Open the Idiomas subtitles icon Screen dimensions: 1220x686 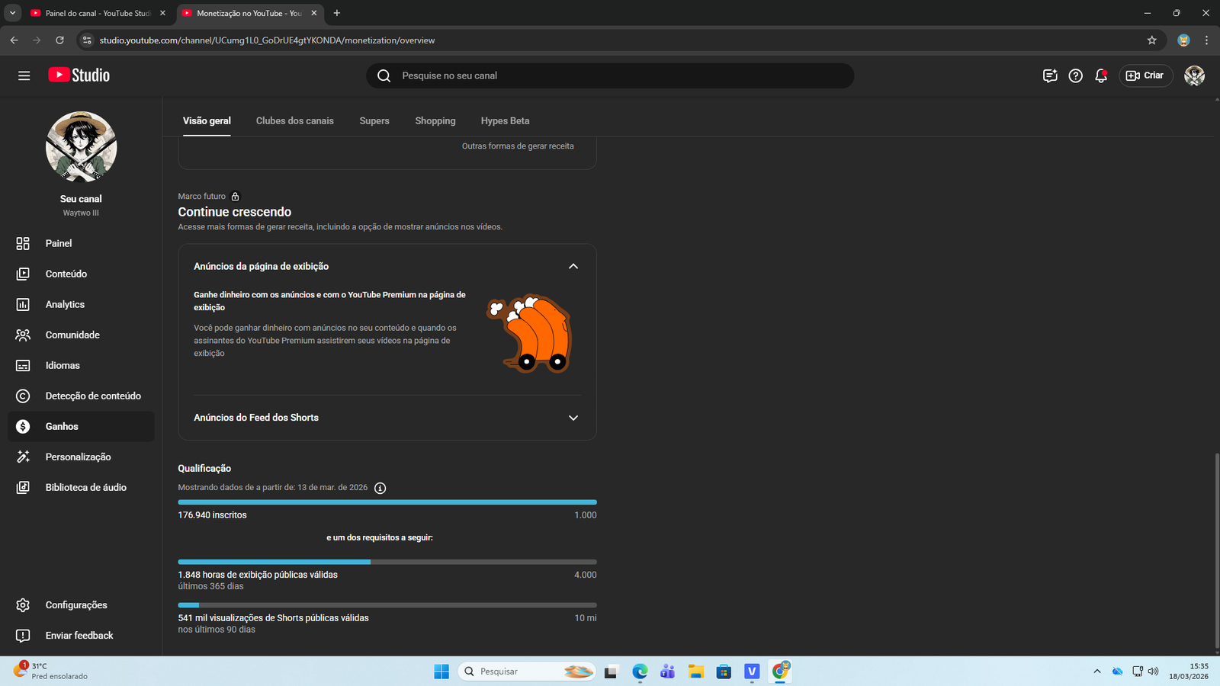[23, 365]
